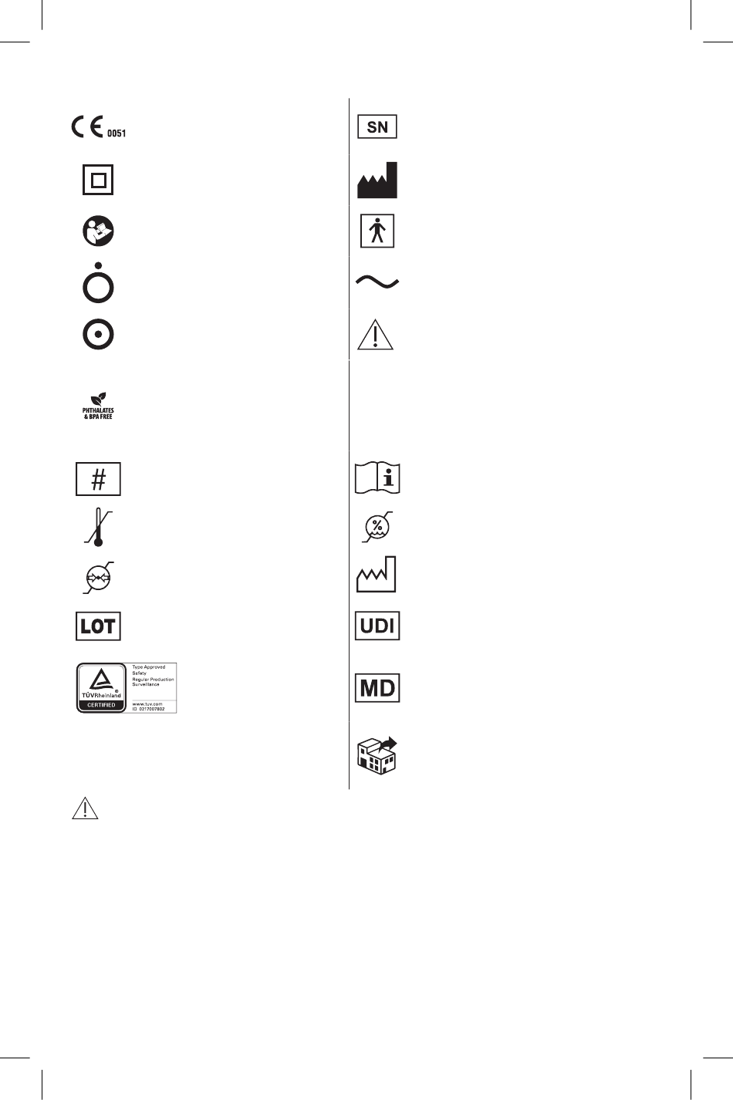Click the MD medical device symbol

377,687
